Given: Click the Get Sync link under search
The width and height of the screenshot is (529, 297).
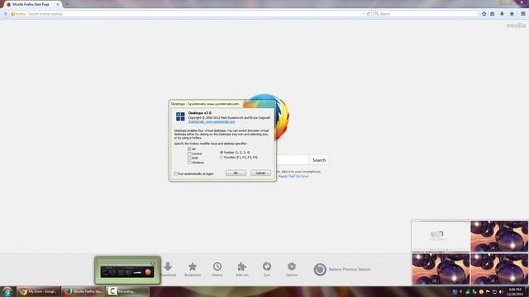Looking at the screenshot, I should coord(293,176).
